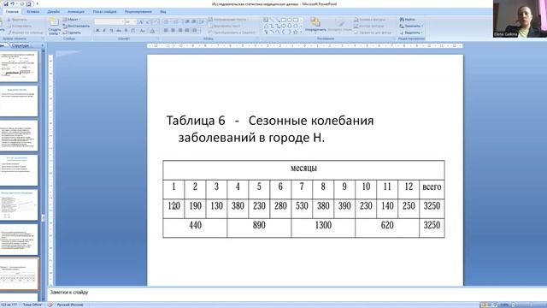Viewport: 547px width, 308px height.
Task: Switch to the Рецензирование ribbon tab
Action: click(x=138, y=11)
